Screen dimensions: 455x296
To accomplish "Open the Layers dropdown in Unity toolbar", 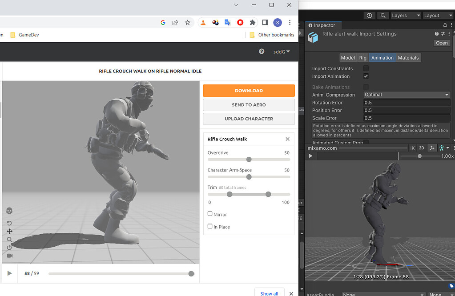I will (x=405, y=15).
